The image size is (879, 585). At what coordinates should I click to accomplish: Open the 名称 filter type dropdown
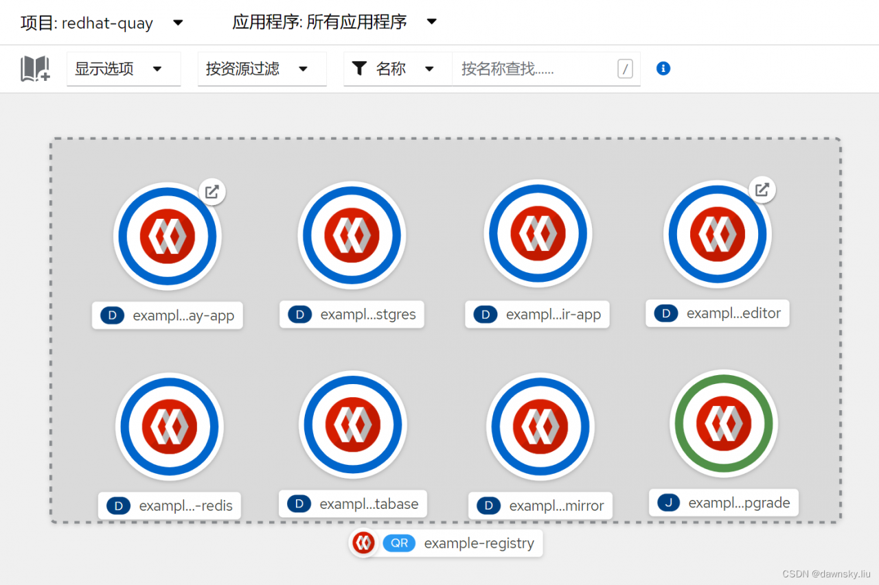pyautogui.click(x=398, y=69)
